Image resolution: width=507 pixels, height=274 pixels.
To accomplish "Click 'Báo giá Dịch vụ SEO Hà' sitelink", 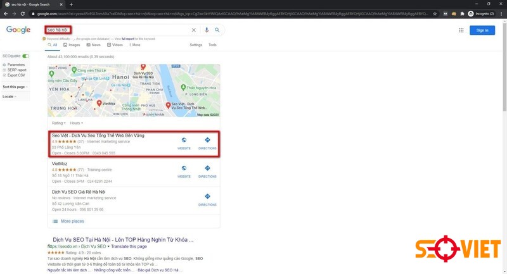I will click(160, 270).
